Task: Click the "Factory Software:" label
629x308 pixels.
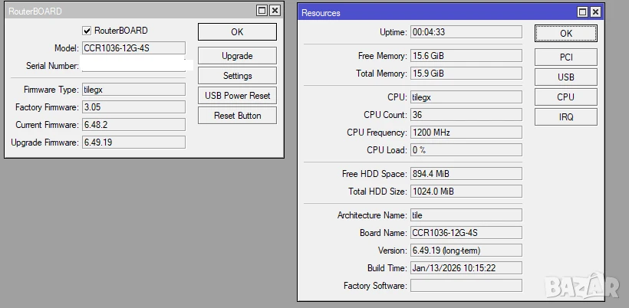Action: click(x=375, y=286)
